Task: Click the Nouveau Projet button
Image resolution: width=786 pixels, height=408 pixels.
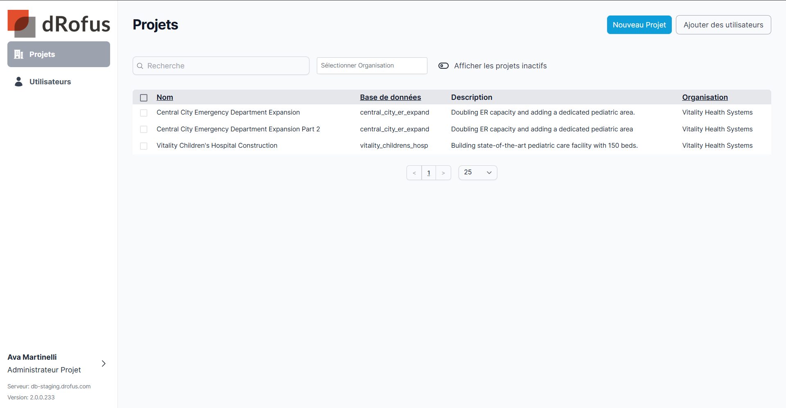Action: click(x=639, y=25)
